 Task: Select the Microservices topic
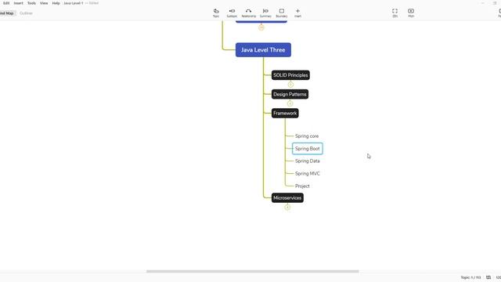pos(287,198)
